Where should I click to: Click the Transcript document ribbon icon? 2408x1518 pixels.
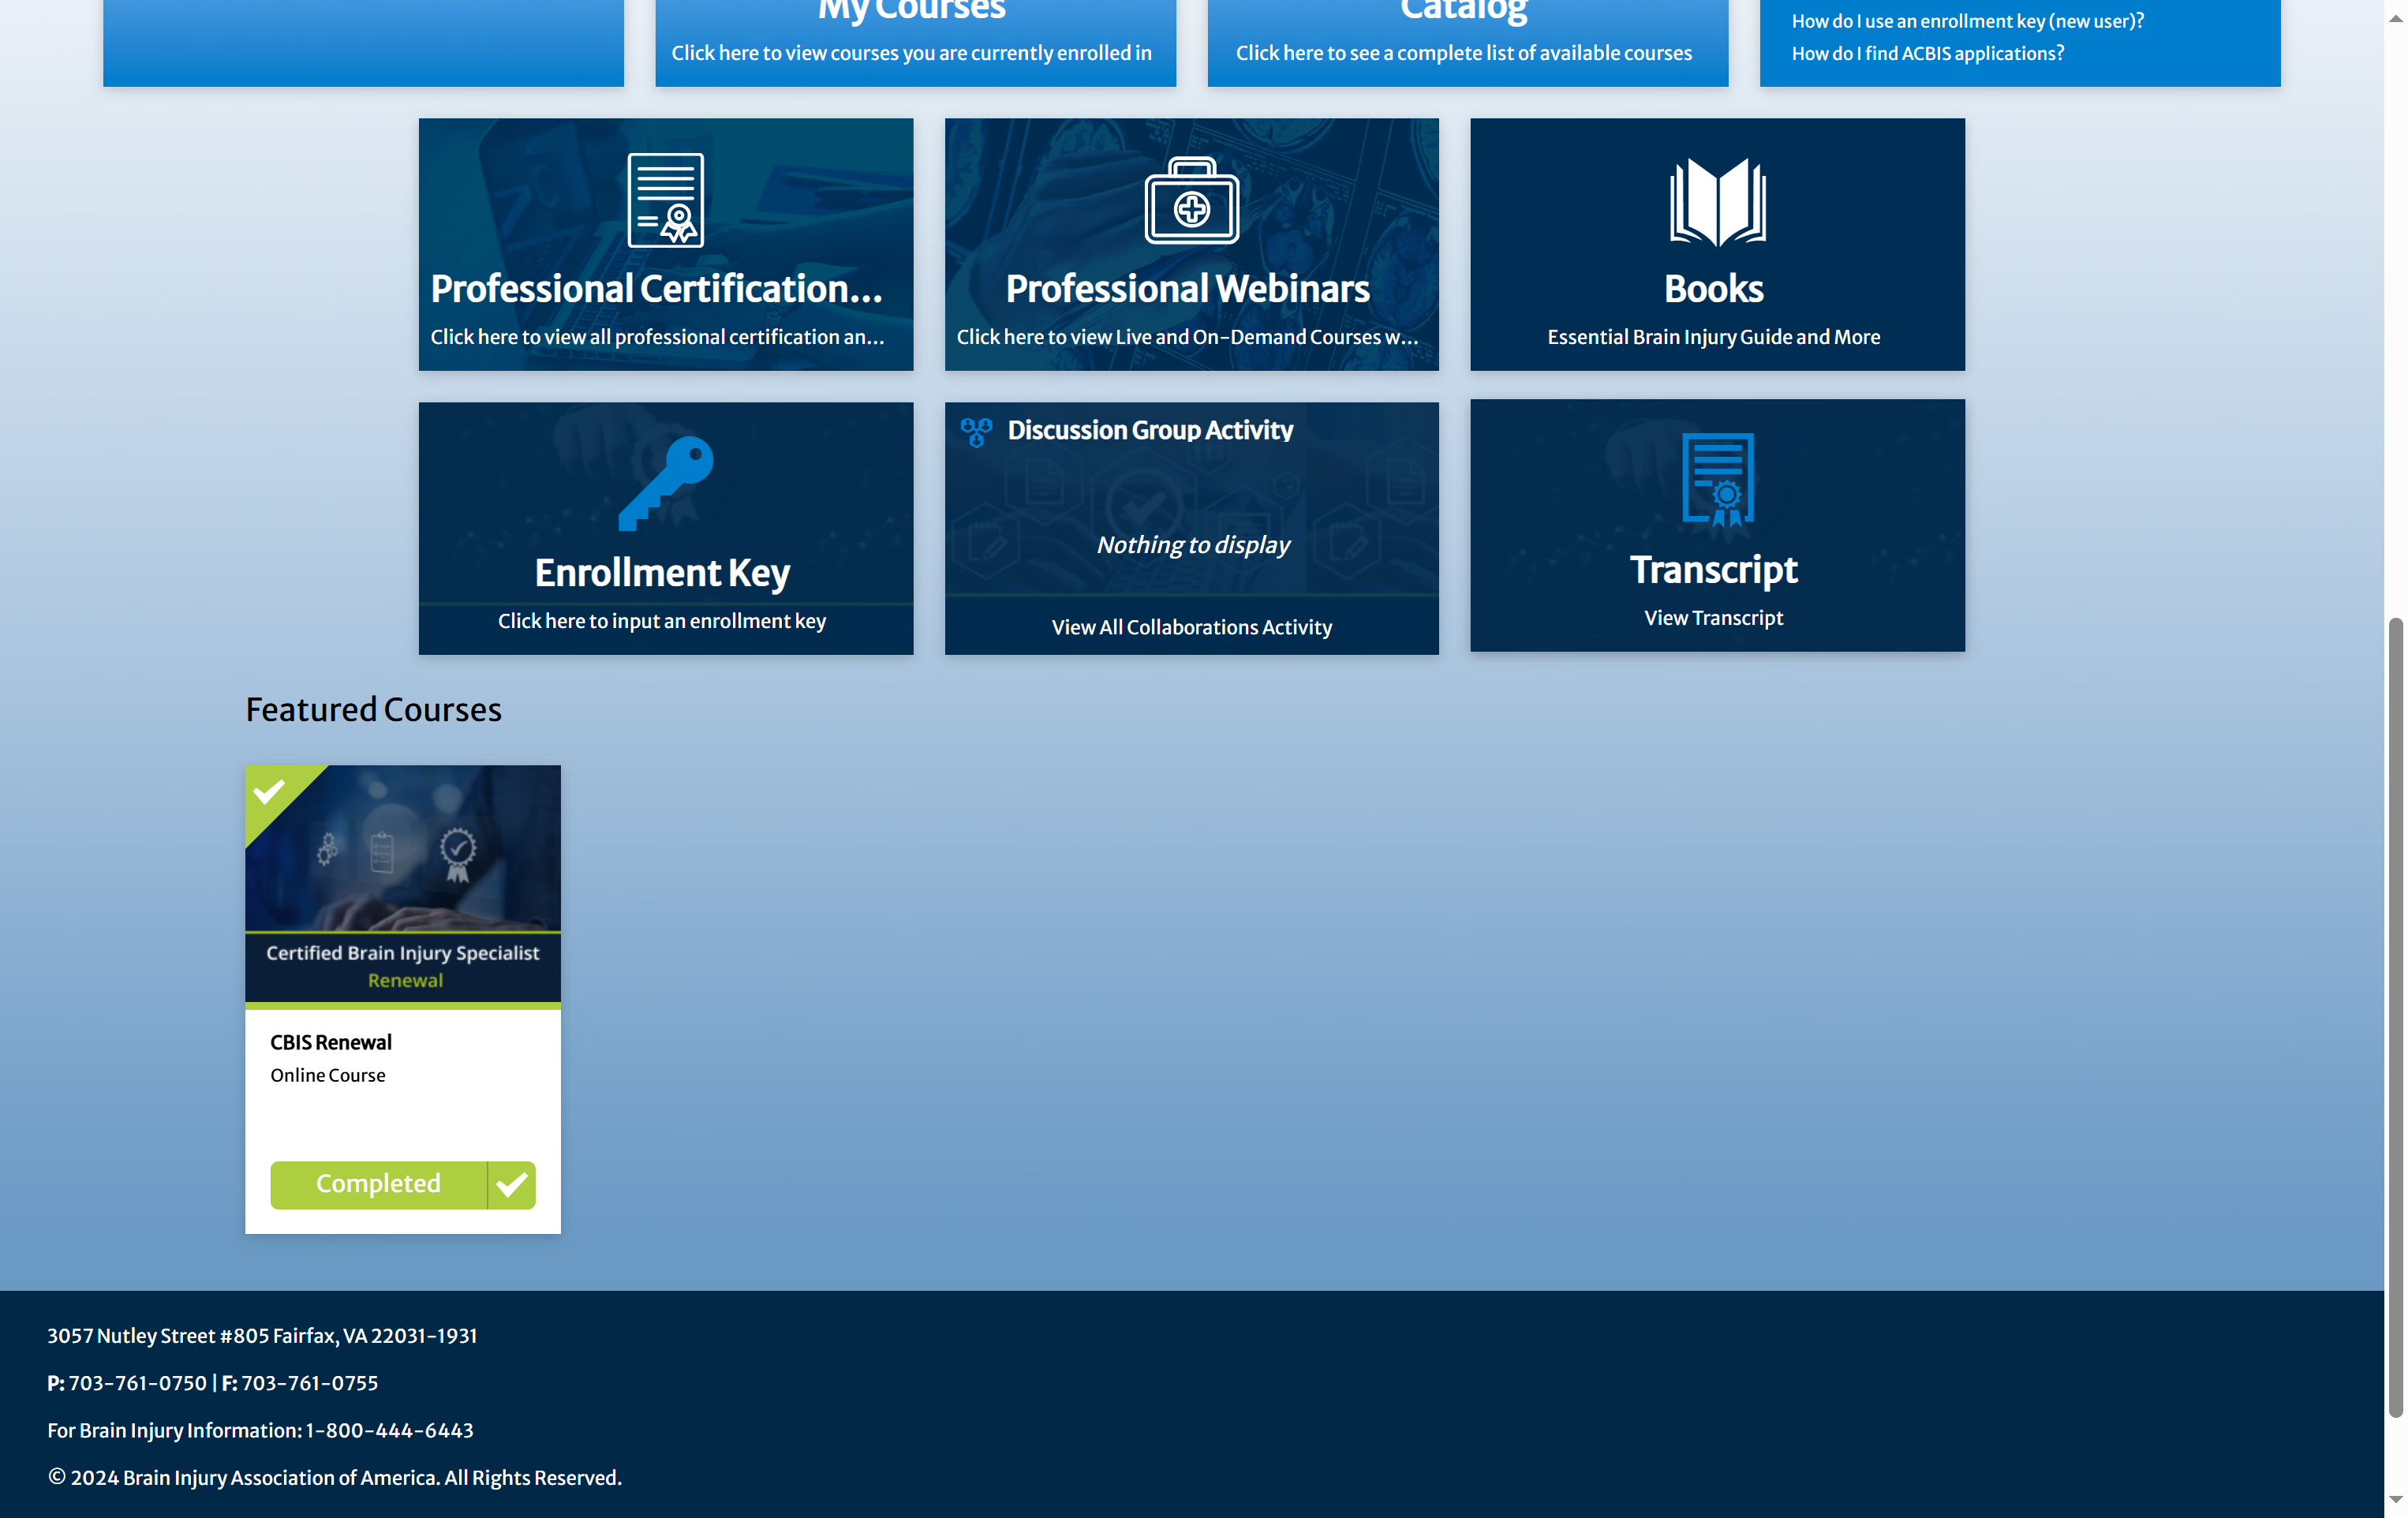coord(1717,480)
